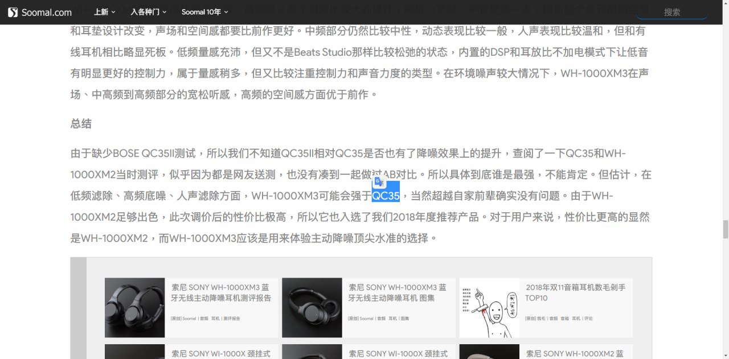
Task: Click the translate popup icon above QC35
Action: [x=379, y=182]
